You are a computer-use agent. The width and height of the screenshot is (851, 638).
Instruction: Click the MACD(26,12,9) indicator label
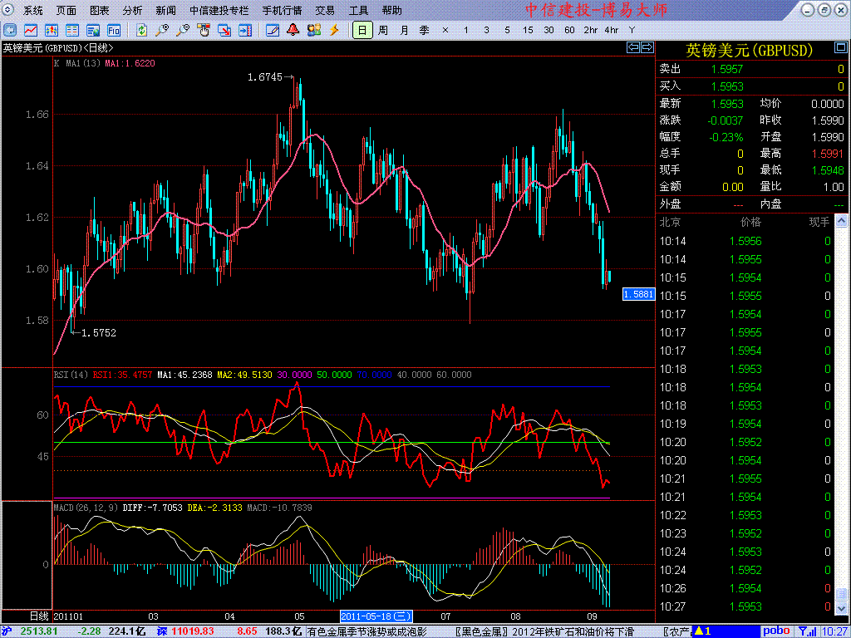86,508
